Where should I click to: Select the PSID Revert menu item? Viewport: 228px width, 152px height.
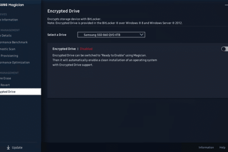click(x=5, y=85)
